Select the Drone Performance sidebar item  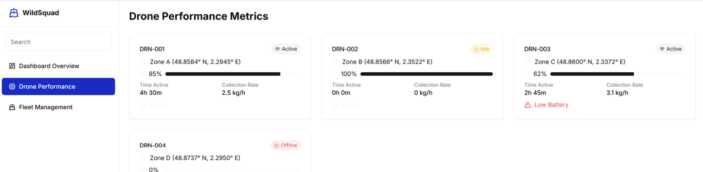pos(58,86)
